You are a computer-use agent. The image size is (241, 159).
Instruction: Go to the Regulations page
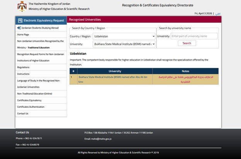(x=23, y=67)
